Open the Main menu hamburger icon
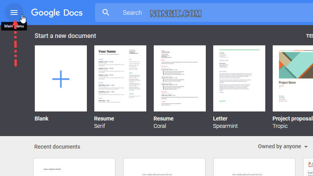The image size is (313, 176). point(14,13)
